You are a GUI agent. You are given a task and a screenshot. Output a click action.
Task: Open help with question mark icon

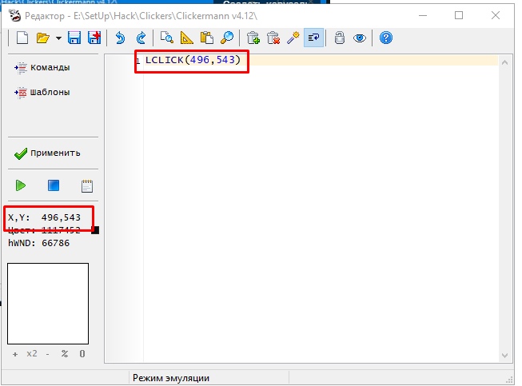(386, 38)
